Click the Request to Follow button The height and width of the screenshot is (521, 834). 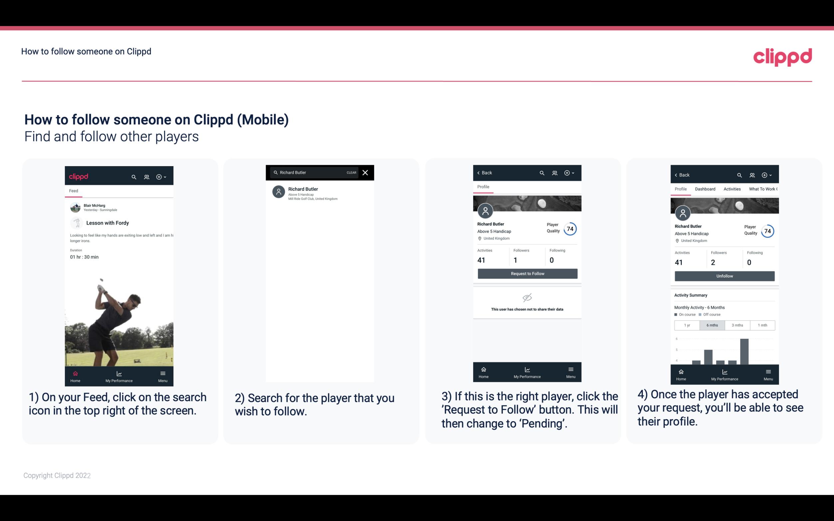[527, 274]
